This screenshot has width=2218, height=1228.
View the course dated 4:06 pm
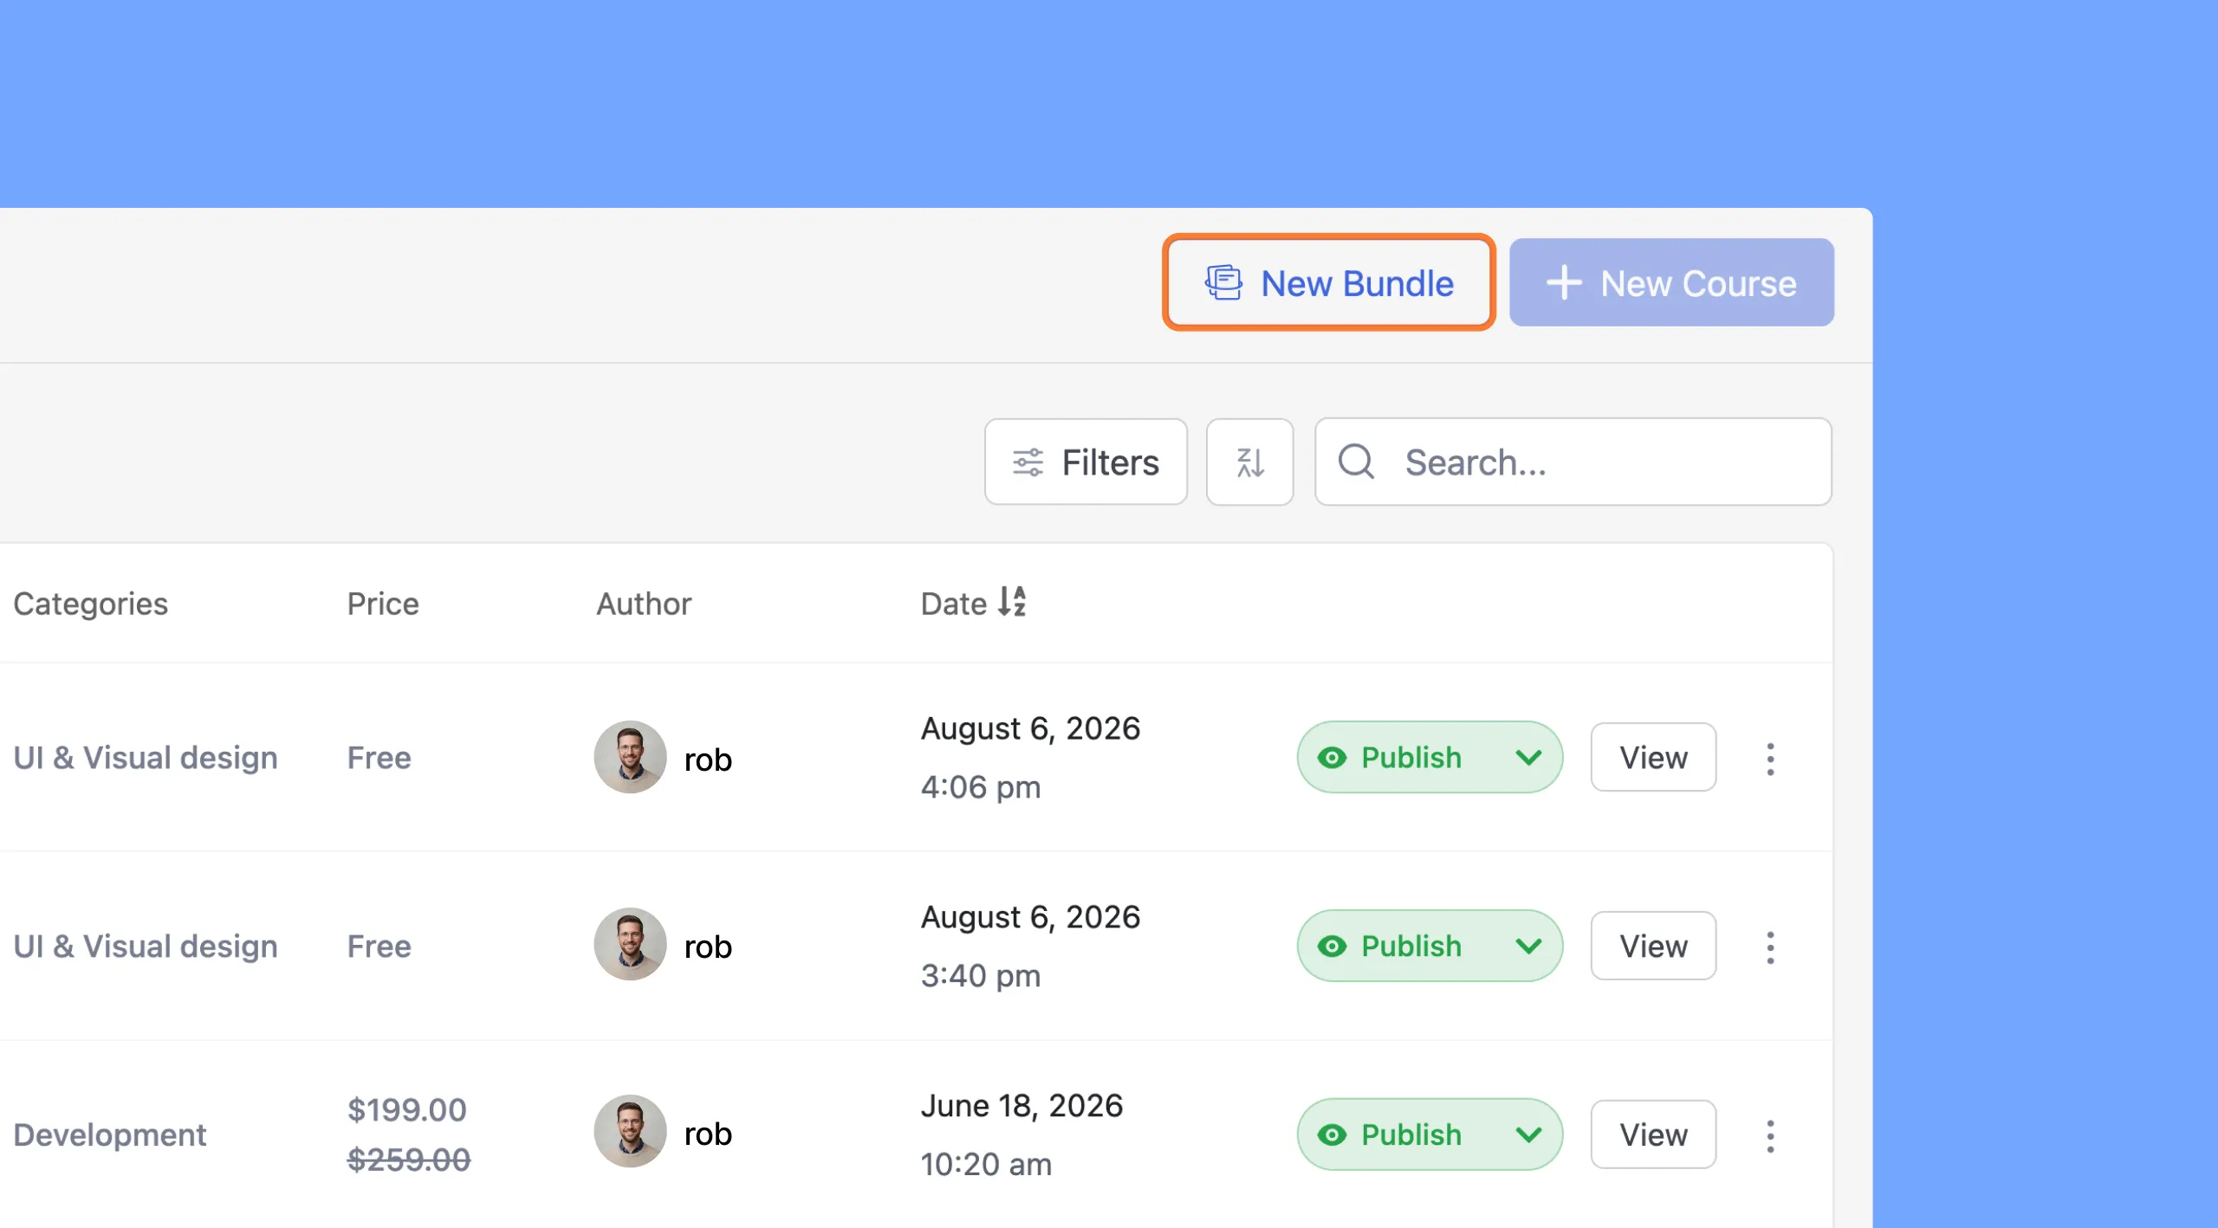pyautogui.click(x=1653, y=757)
